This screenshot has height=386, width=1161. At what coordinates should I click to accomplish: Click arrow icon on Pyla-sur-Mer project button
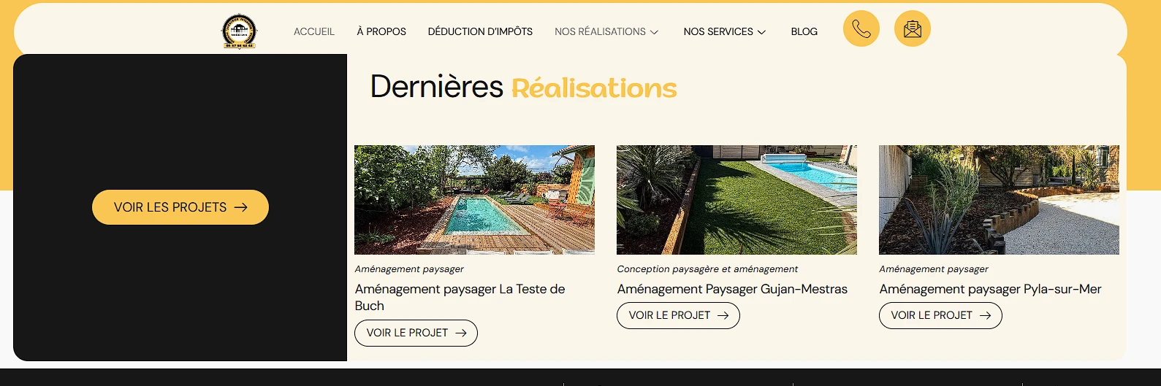tap(986, 315)
